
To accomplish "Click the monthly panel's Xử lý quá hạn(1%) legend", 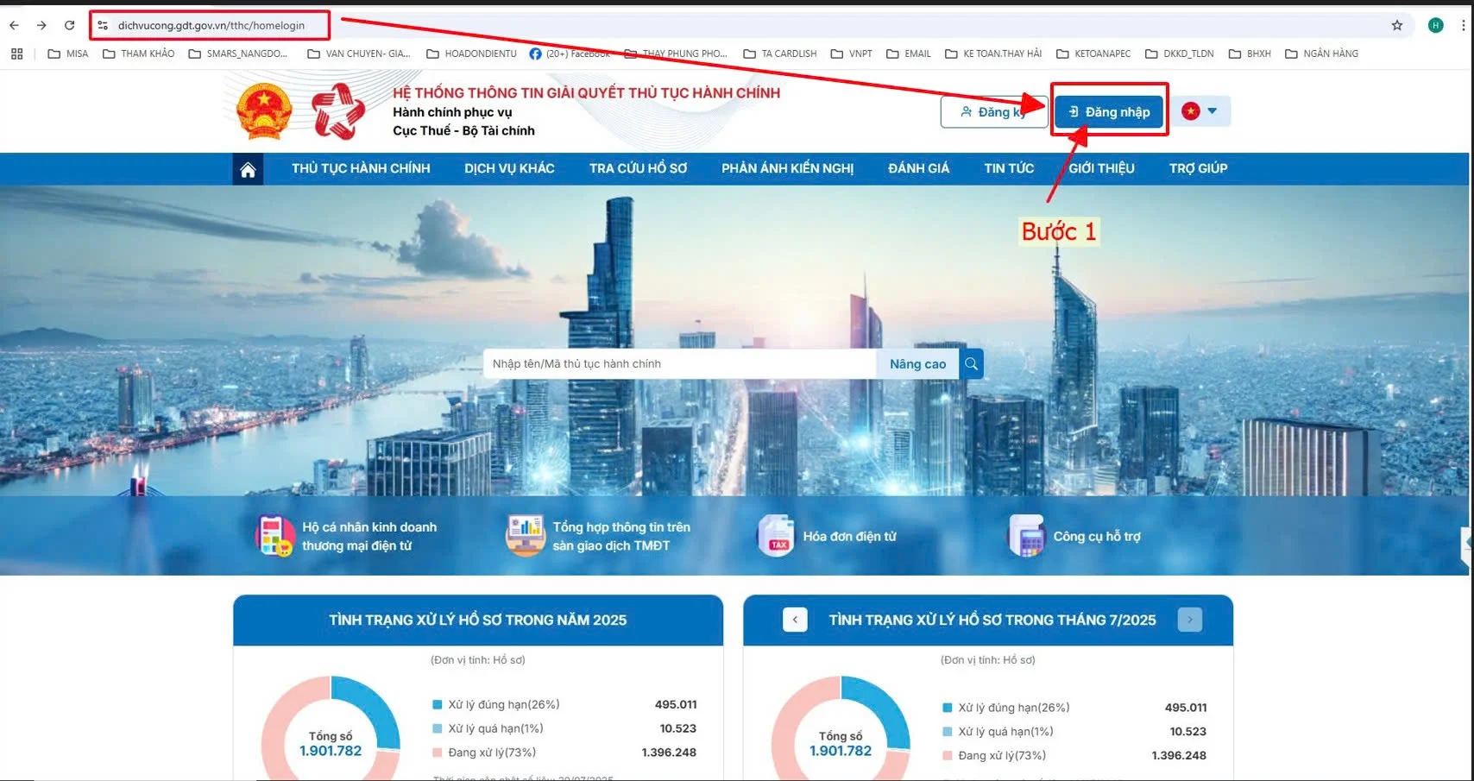I will pos(998,732).
